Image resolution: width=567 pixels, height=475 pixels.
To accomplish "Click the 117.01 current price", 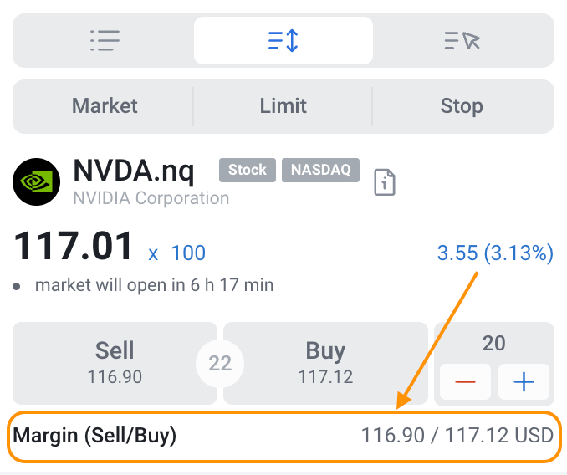I will (74, 248).
